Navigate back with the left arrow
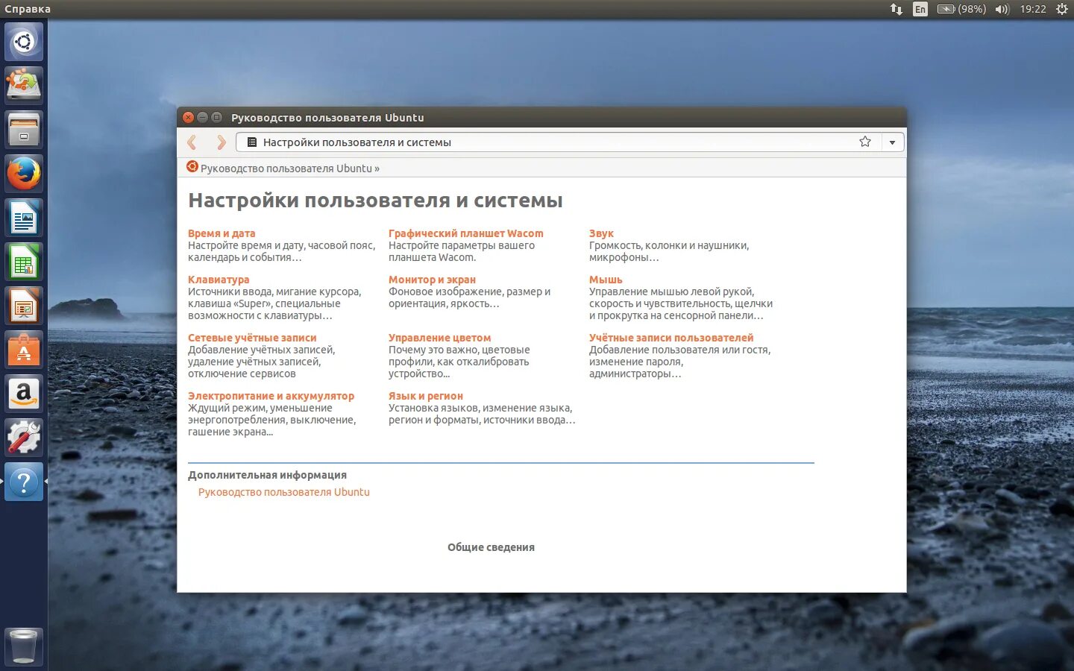Image resolution: width=1074 pixels, height=671 pixels. (192, 142)
